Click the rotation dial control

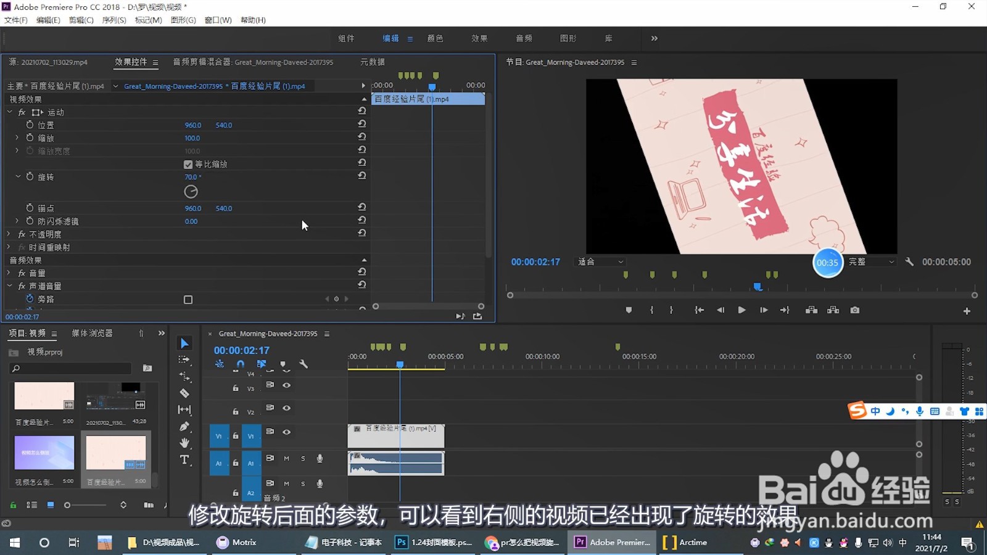pos(191,192)
